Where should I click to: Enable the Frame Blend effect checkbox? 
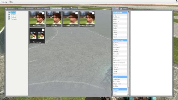click(x=76, y=13)
